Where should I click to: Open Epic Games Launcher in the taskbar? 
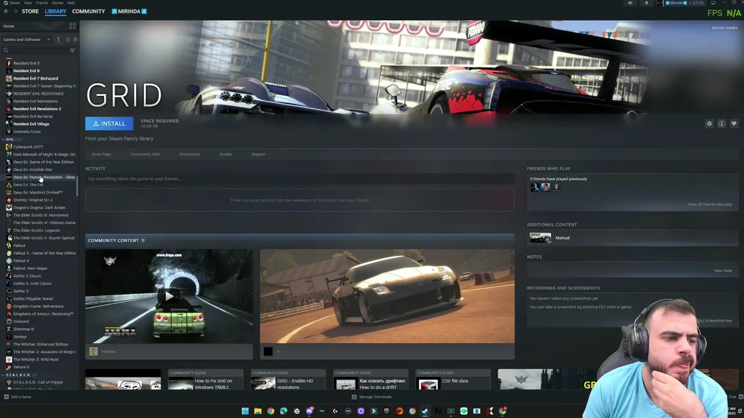click(x=387, y=411)
